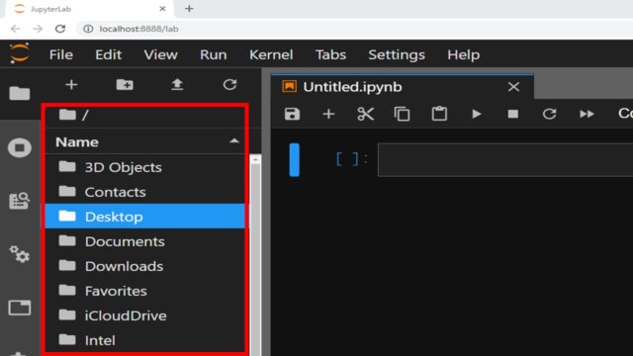Screen dimensions: 633x356
Task: Click the blue cell collapser bar
Action: click(x=295, y=160)
